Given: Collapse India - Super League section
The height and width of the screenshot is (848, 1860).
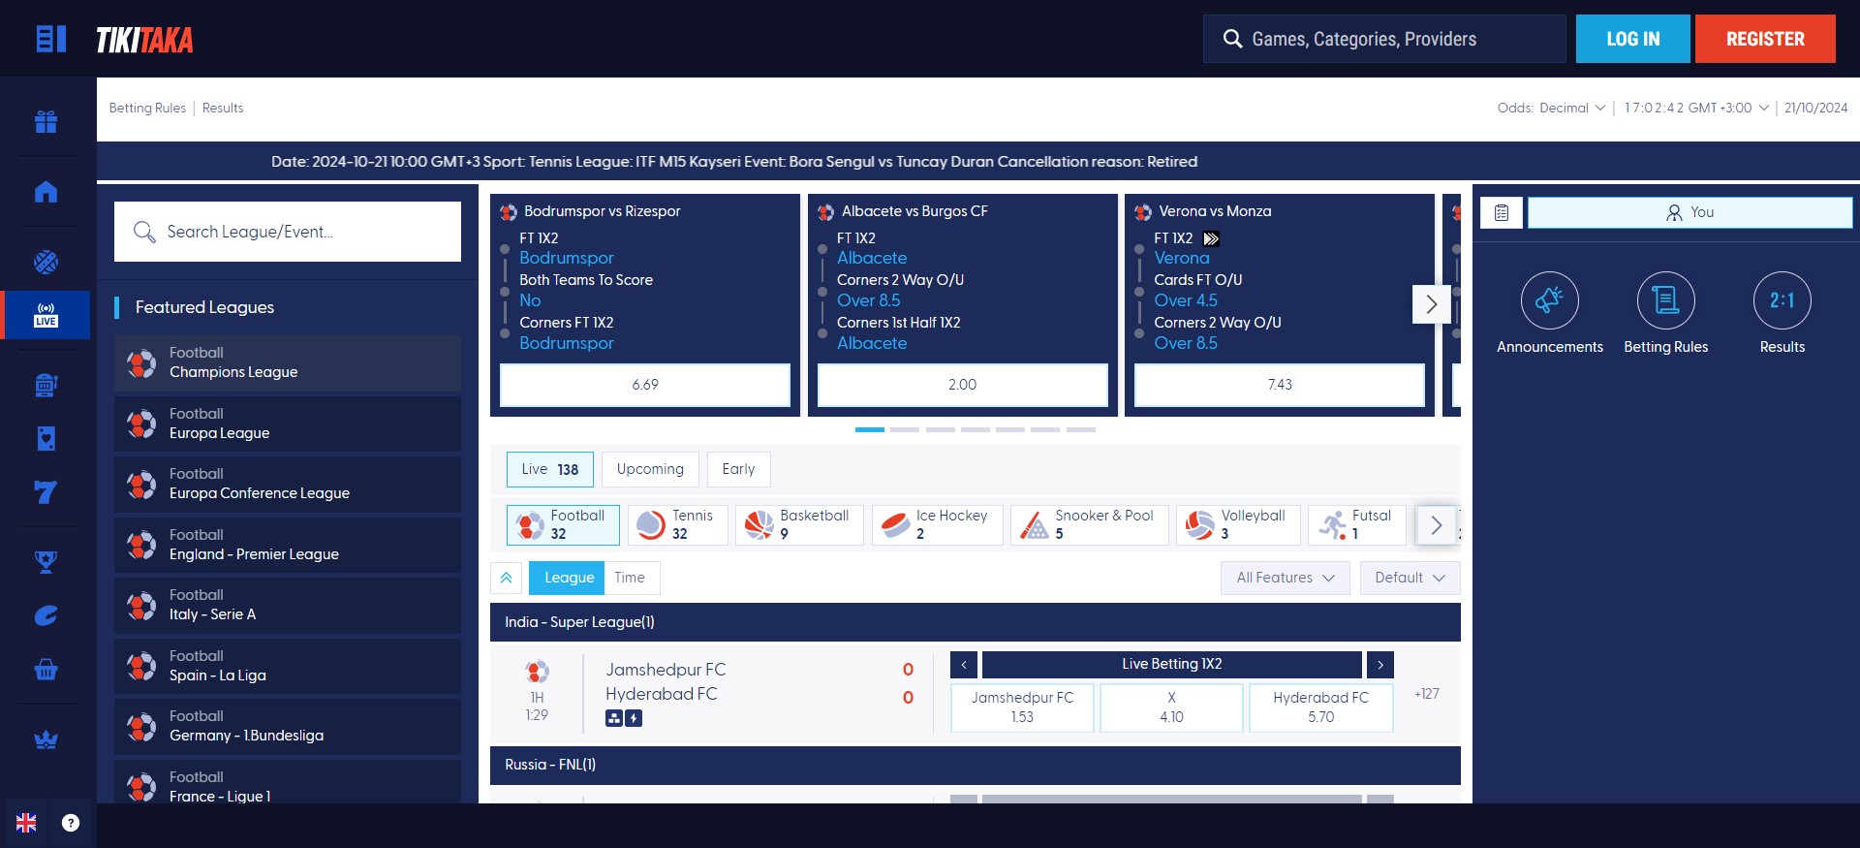Looking at the screenshot, I should pyautogui.click(x=975, y=622).
